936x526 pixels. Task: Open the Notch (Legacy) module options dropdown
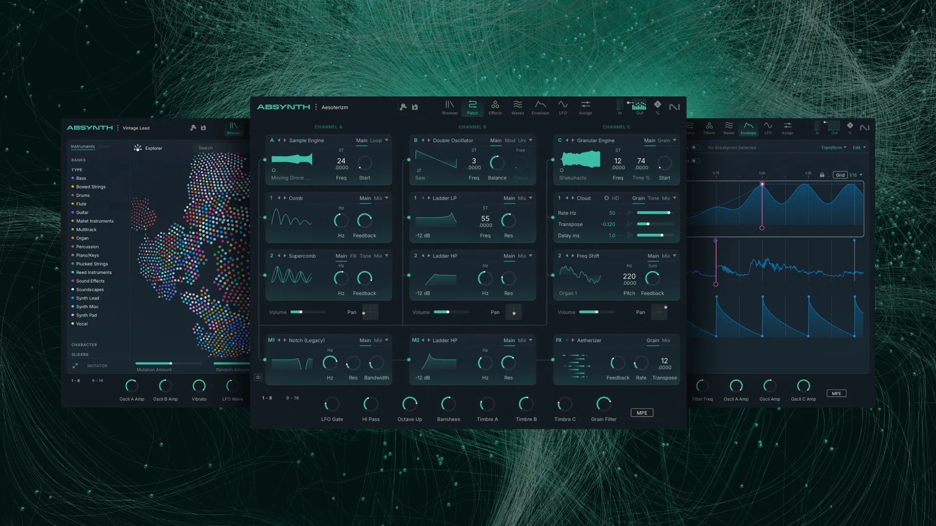pos(387,340)
